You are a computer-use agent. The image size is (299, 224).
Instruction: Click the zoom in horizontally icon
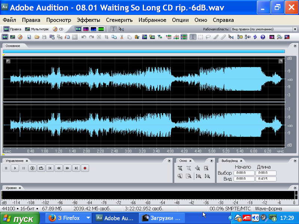(x=180, y=168)
